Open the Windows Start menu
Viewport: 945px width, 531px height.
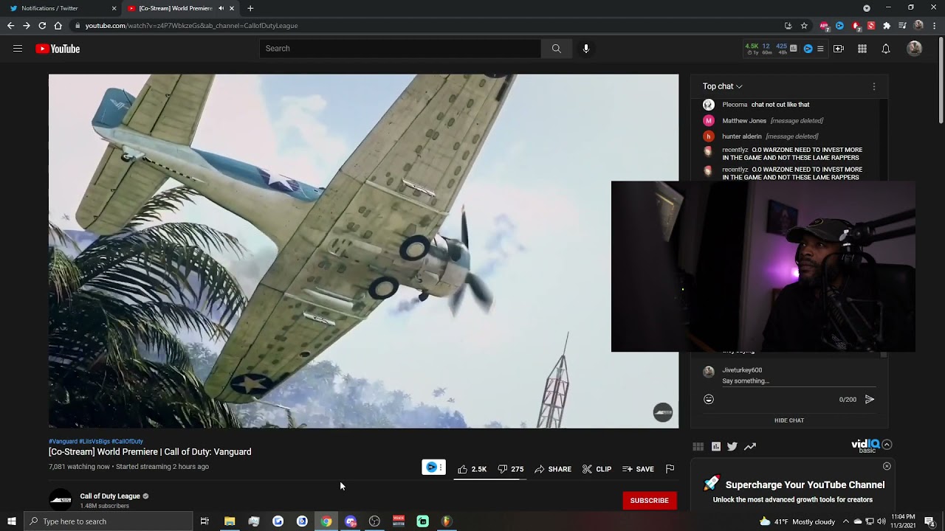point(11,521)
